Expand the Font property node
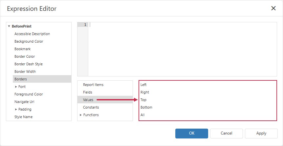 (16, 87)
